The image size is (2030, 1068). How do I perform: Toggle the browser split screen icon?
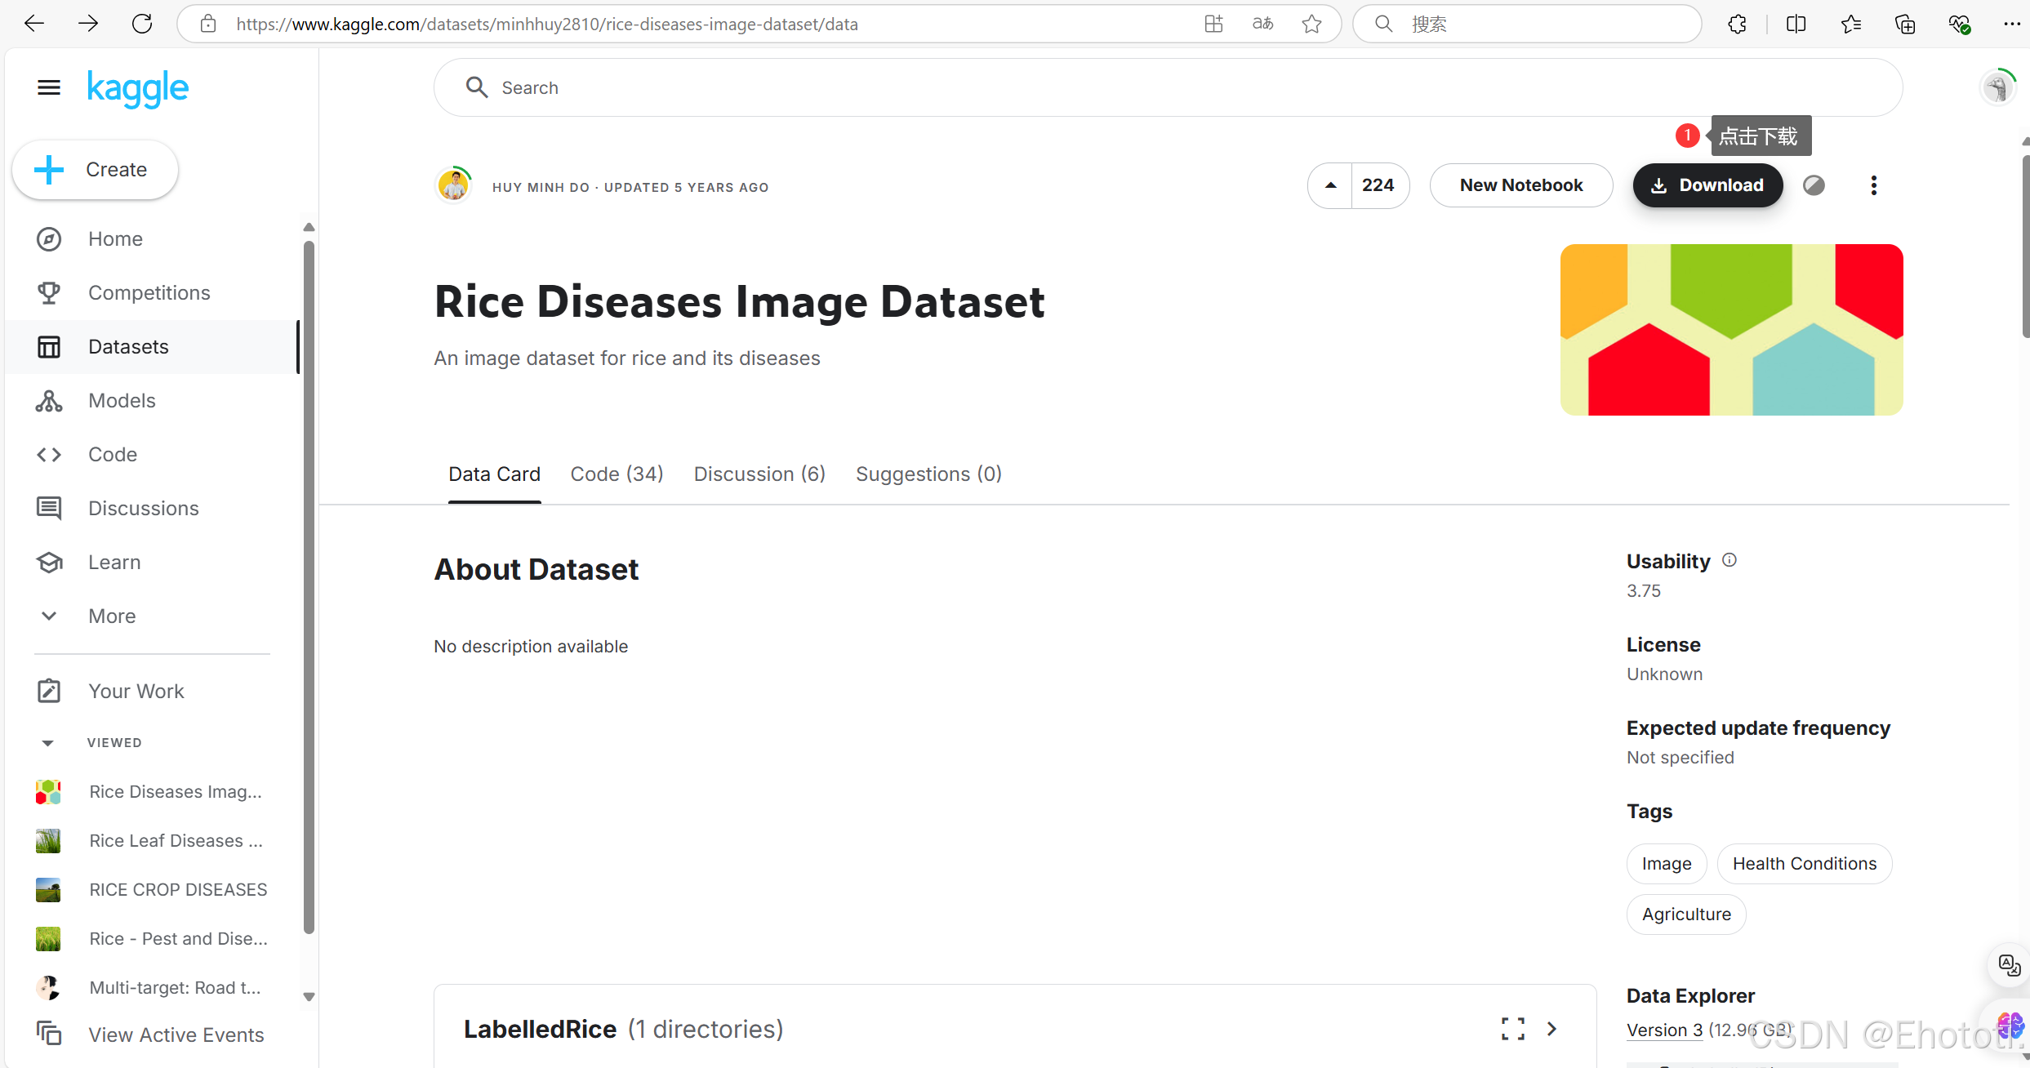(1796, 24)
